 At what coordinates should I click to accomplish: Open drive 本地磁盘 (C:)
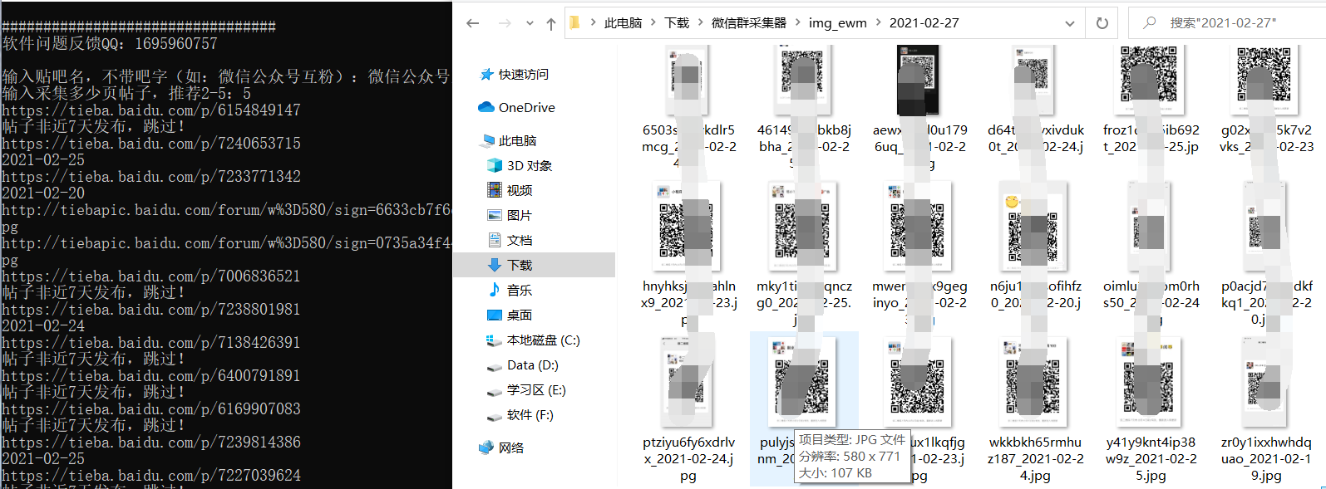(533, 340)
